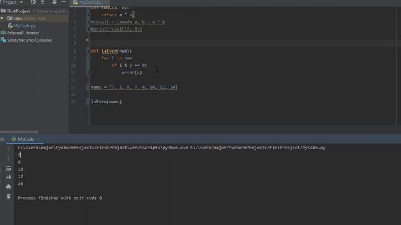Click the up stack trace arrow
This screenshot has height=225, width=401.
(8, 149)
